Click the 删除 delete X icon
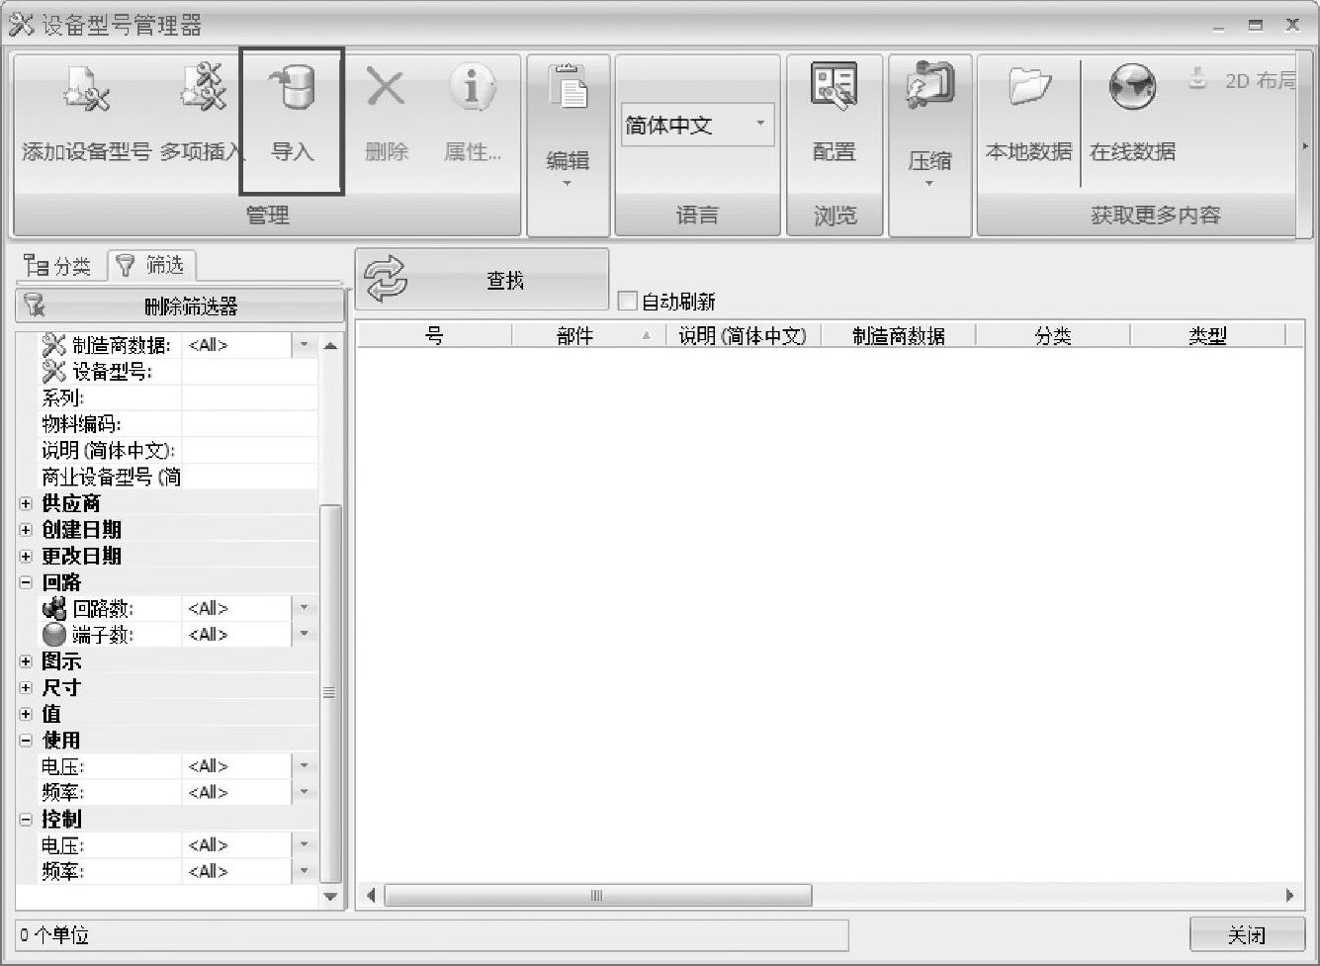The height and width of the screenshot is (966, 1320). coord(386,88)
